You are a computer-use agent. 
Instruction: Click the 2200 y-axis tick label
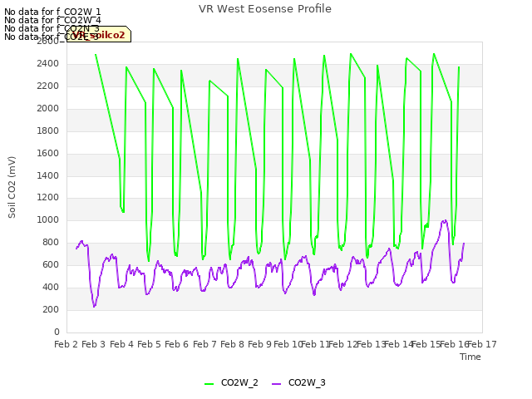(x=48, y=86)
